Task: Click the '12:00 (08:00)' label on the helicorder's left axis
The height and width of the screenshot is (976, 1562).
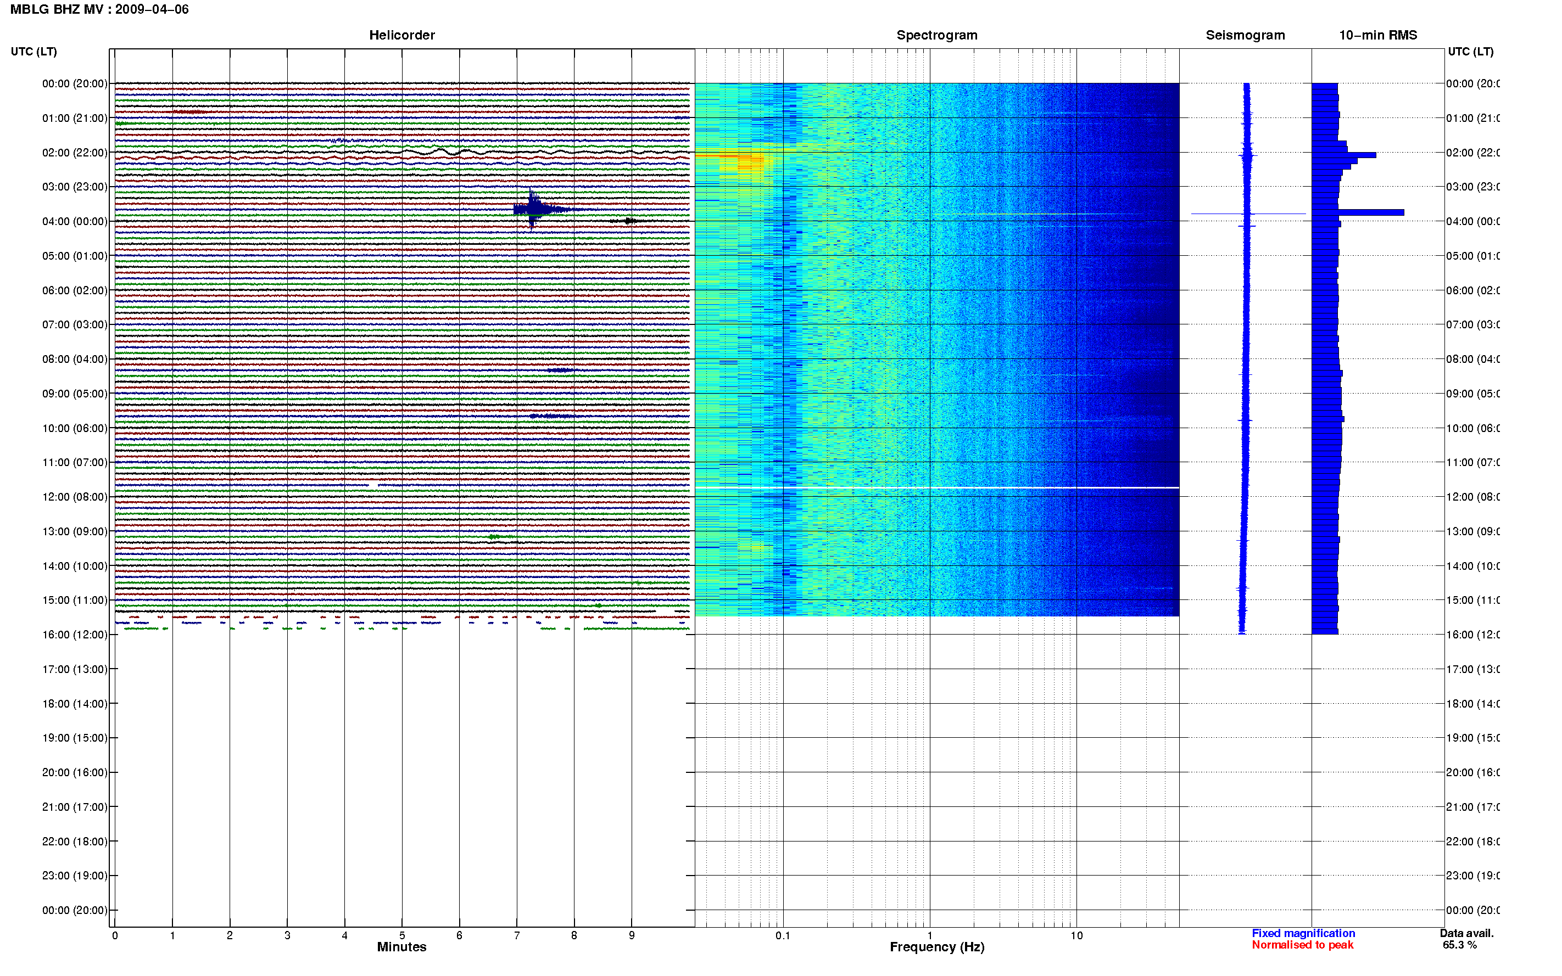Action: click(75, 497)
